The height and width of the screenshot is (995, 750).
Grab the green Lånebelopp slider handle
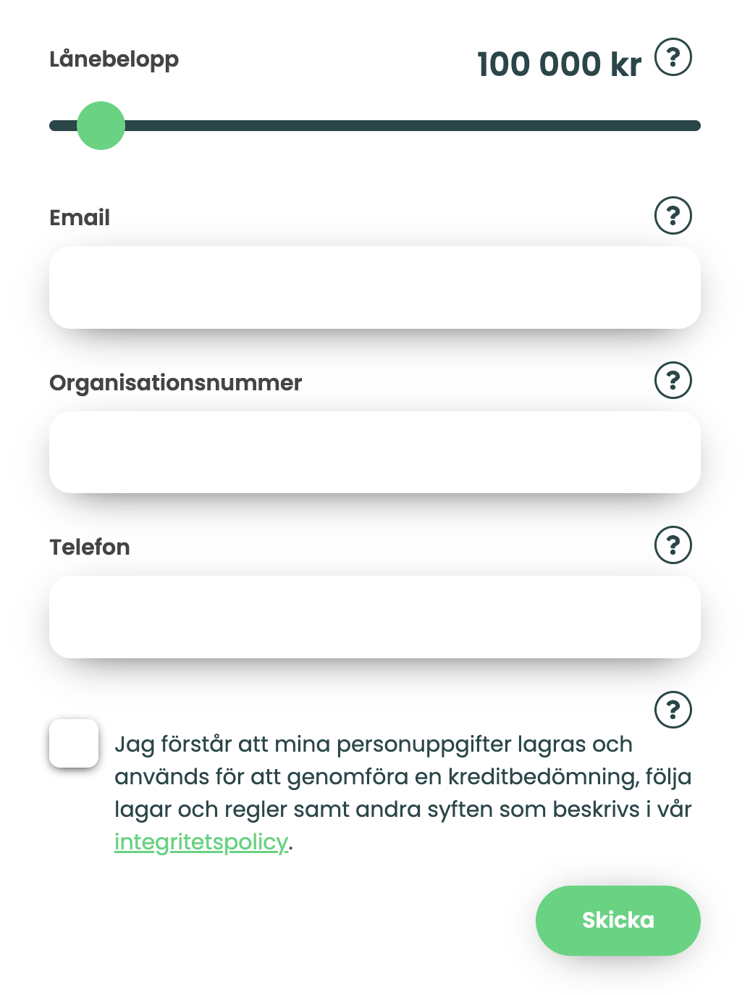(101, 126)
